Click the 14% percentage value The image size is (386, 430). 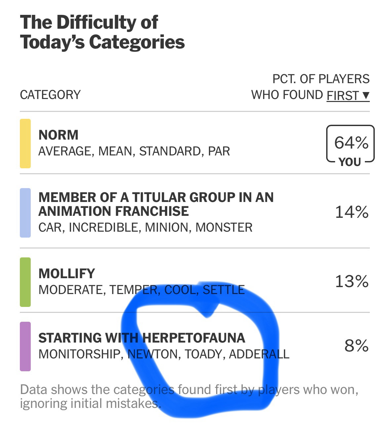(x=351, y=212)
